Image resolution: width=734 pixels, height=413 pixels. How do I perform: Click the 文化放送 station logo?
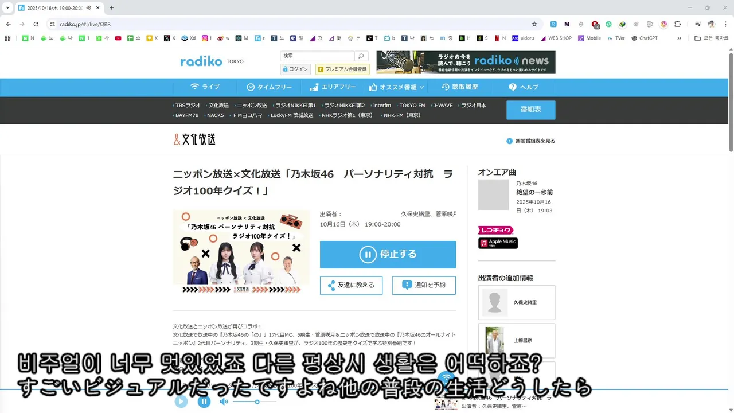tap(194, 139)
